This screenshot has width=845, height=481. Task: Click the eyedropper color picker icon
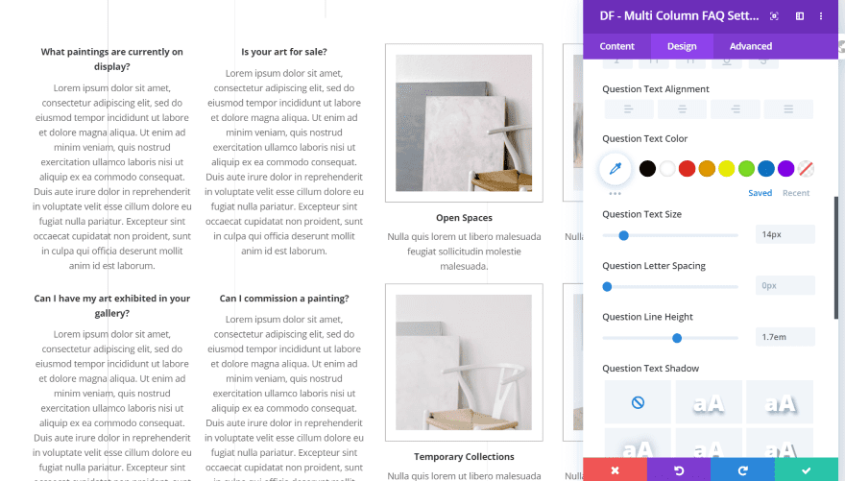615,169
